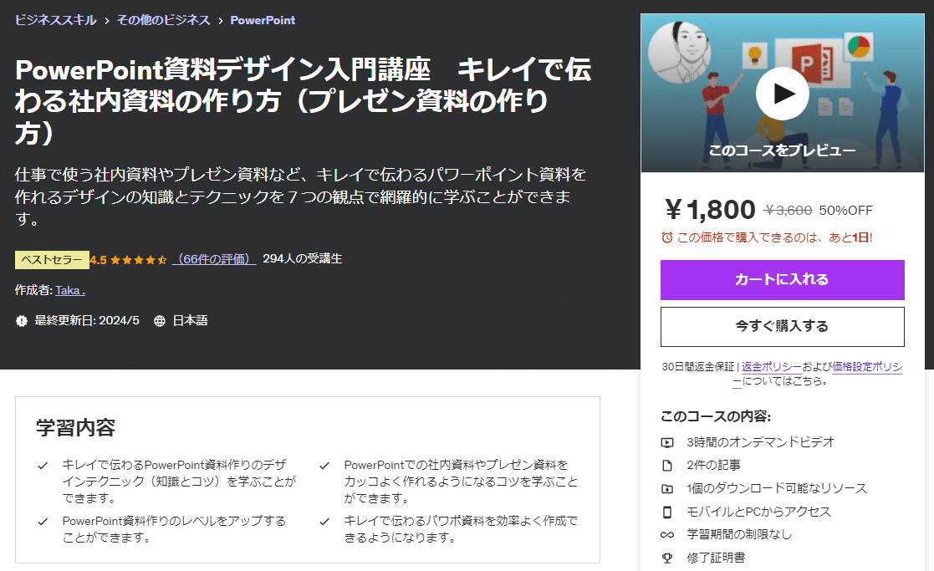Add course with カートに入れる button

[x=782, y=280]
